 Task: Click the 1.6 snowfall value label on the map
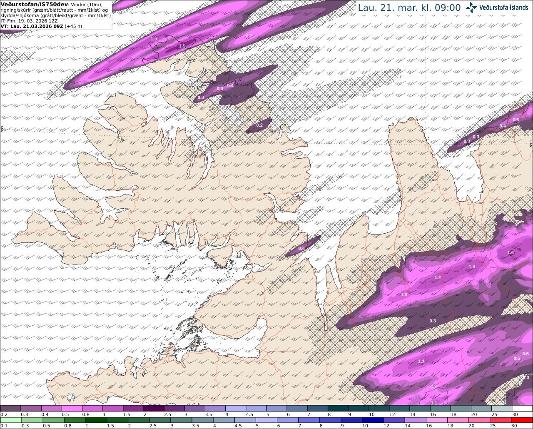tap(511, 252)
